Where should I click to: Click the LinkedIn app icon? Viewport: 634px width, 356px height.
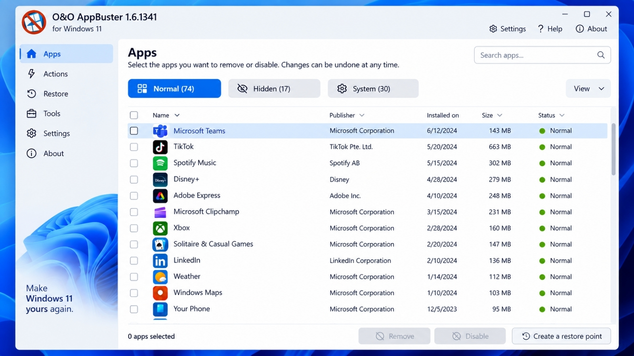160,261
